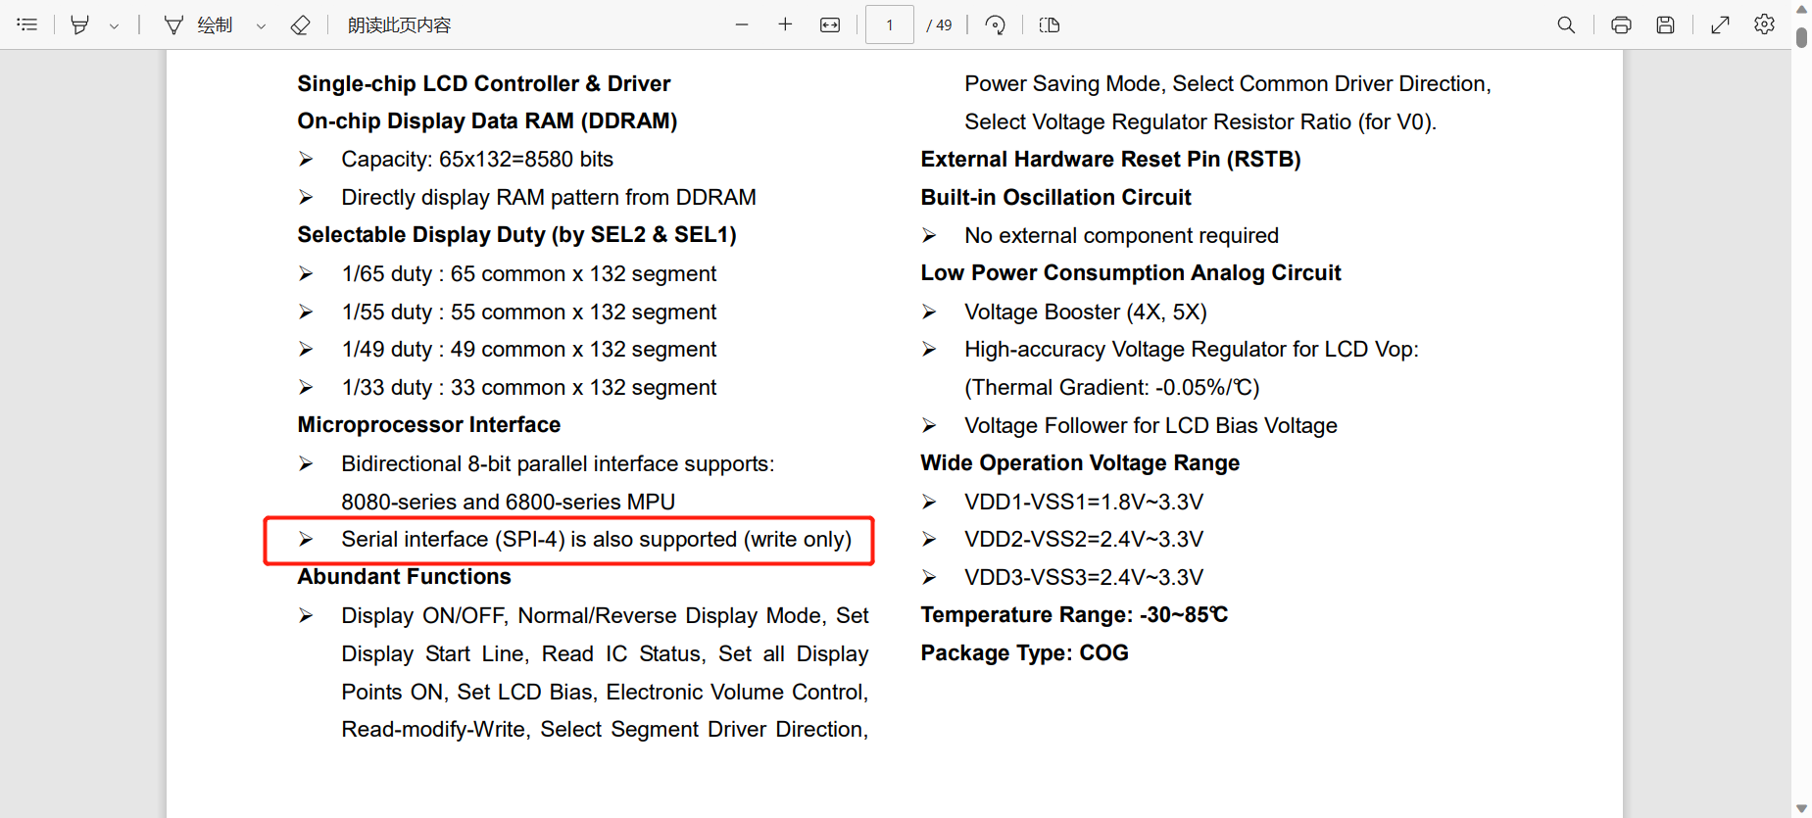Toggle fit to width view
This screenshot has width=1812, height=818.
pos(830,24)
